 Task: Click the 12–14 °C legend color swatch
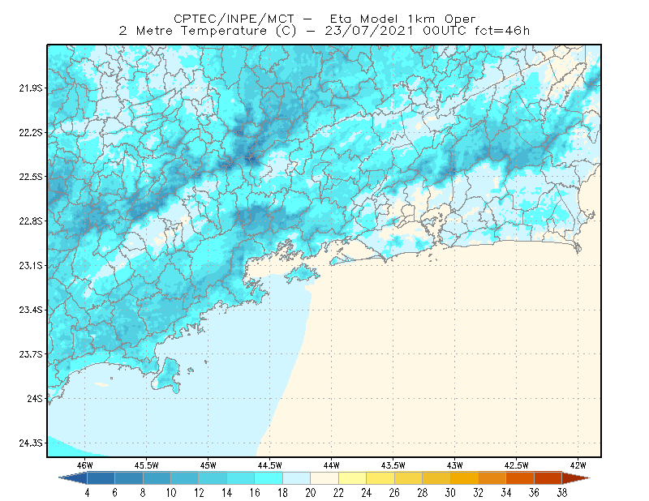(x=213, y=478)
